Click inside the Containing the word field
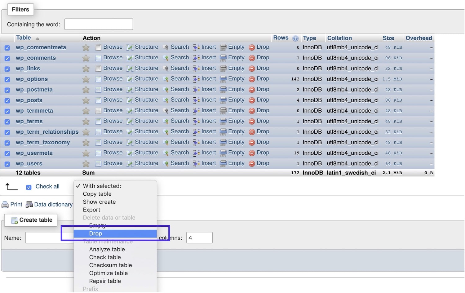 tap(98, 24)
